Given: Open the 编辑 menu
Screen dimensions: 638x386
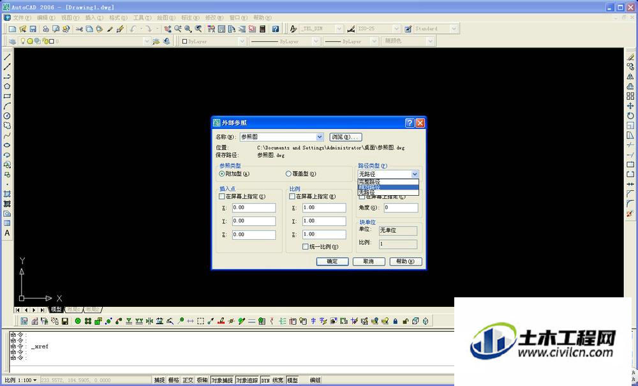Looking at the screenshot, I should 45,18.
